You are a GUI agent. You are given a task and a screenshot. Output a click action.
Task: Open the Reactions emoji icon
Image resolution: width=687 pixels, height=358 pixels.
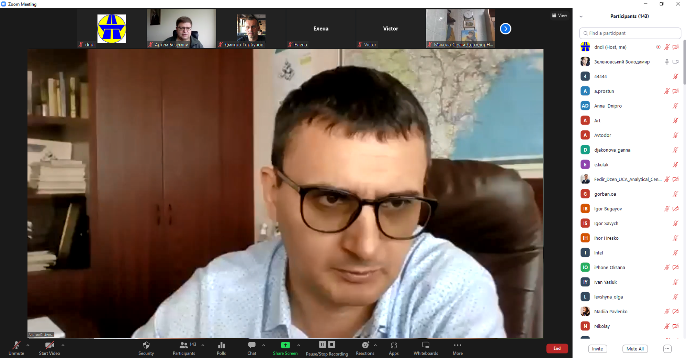tap(365, 345)
